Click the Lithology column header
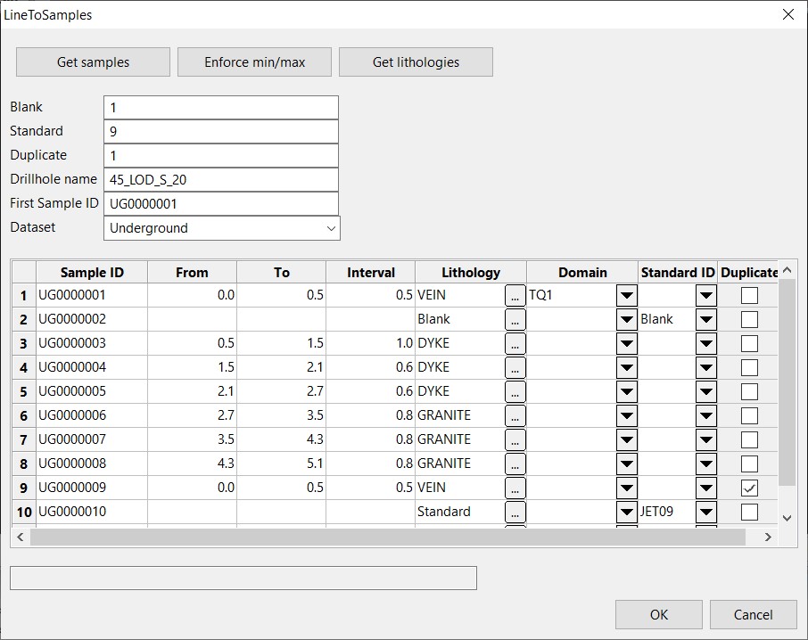The image size is (808, 640). point(470,273)
